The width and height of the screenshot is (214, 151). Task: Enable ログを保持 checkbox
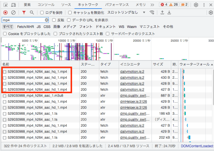pyautogui.click(x=42, y=12)
